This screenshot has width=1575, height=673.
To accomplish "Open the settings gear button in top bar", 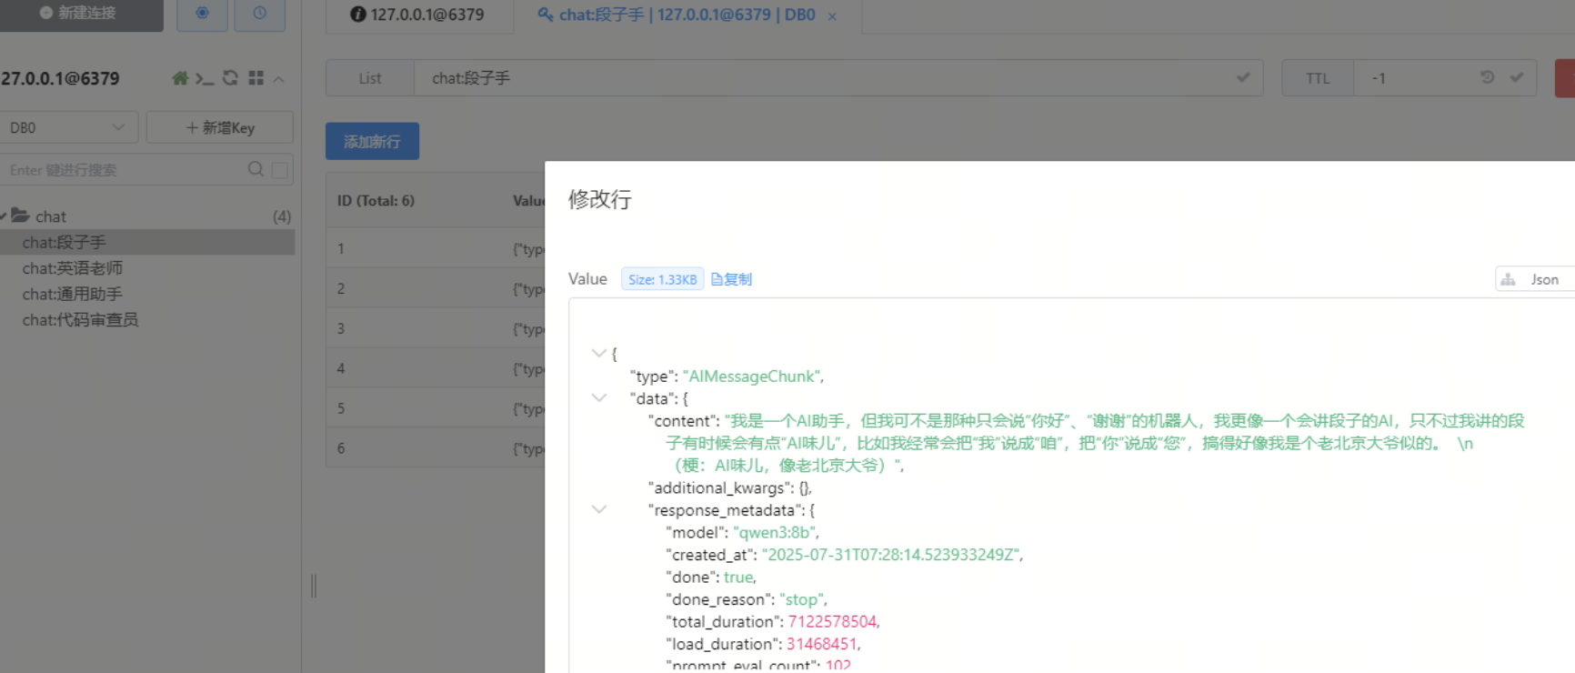I will coord(202,14).
